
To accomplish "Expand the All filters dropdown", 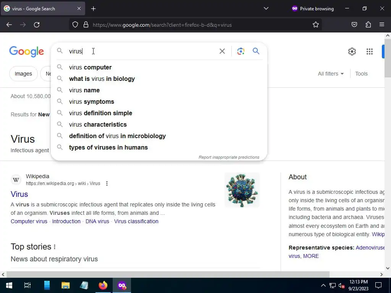I will [331, 74].
